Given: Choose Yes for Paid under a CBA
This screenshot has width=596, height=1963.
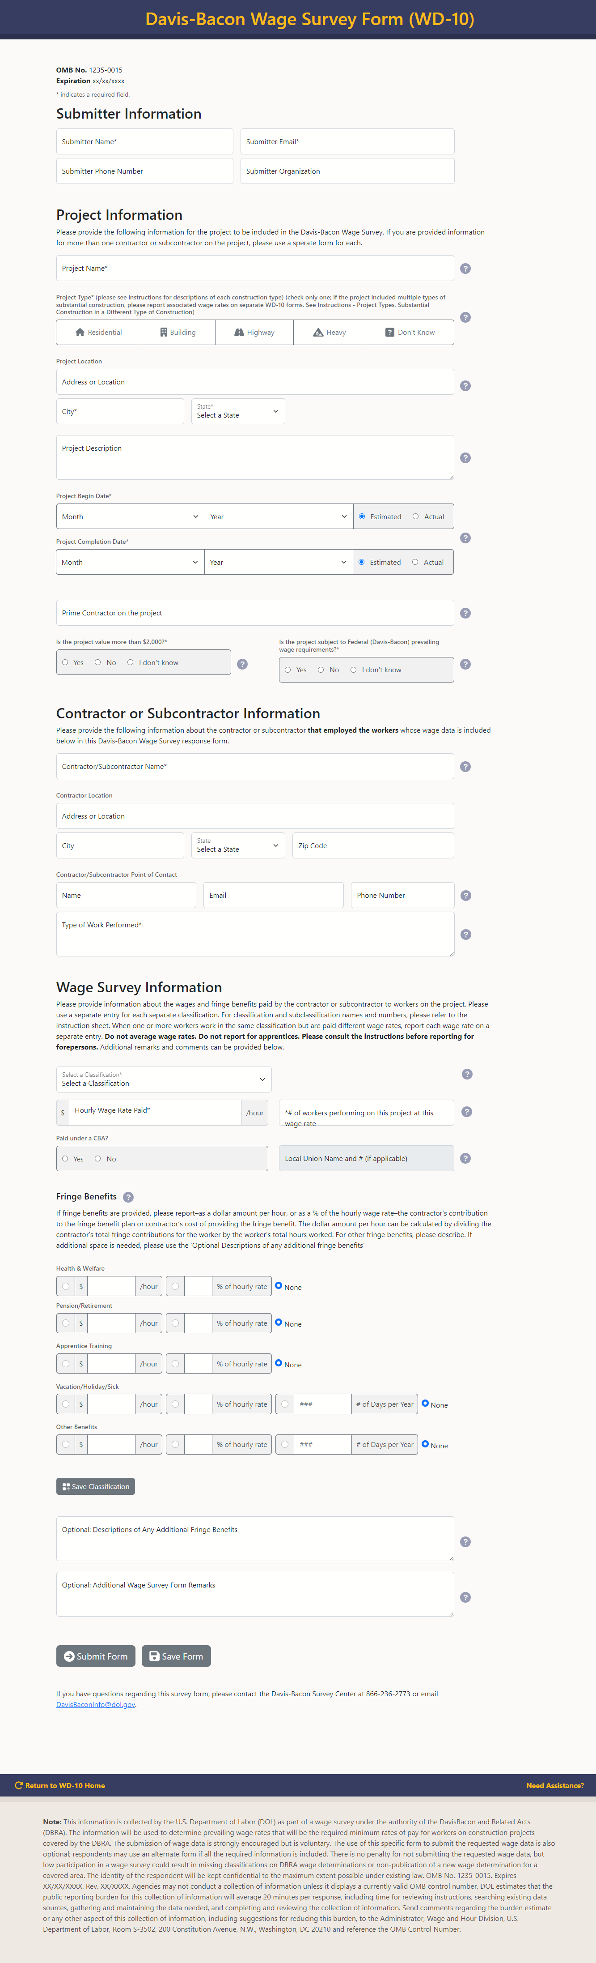Looking at the screenshot, I should [65, 1159].
